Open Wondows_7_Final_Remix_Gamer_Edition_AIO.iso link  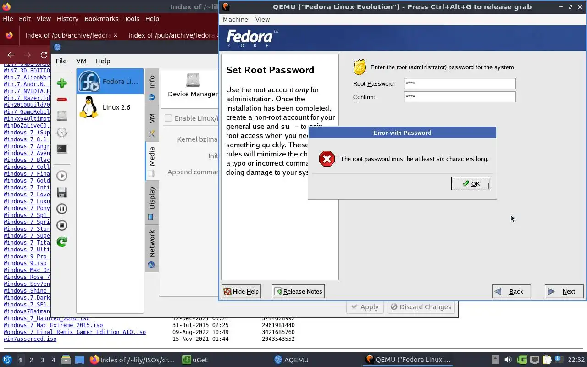[x=75, y=332]
